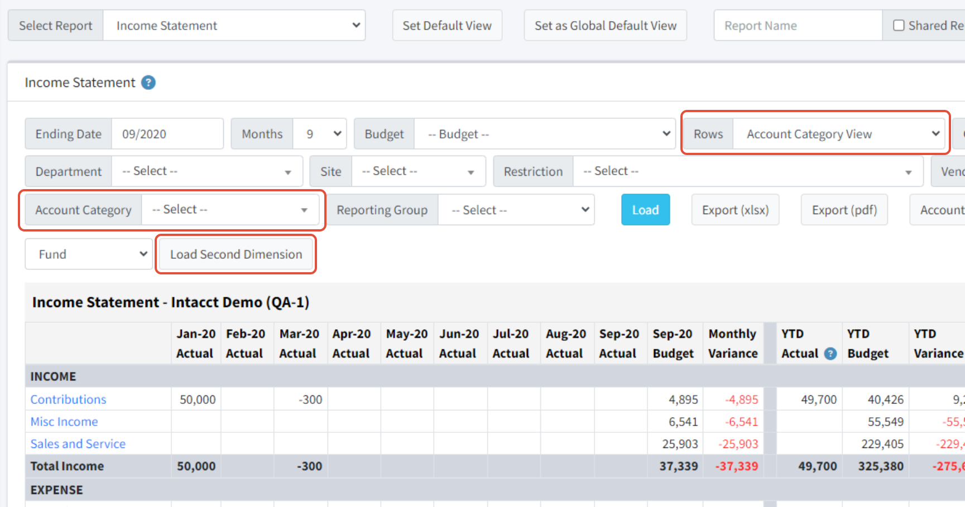Open the Account Category select dropdown

tap(231, 210)
